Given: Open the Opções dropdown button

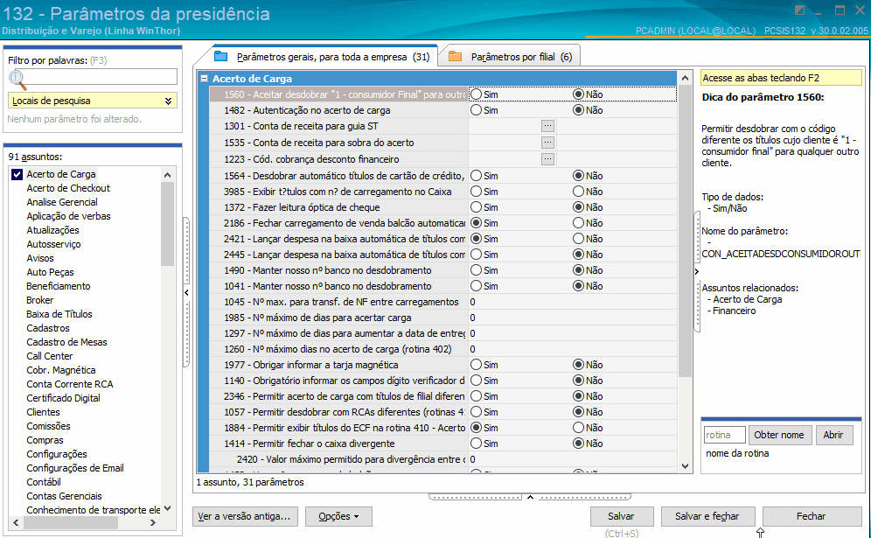Looking at the screenshot, I should 338,516.
